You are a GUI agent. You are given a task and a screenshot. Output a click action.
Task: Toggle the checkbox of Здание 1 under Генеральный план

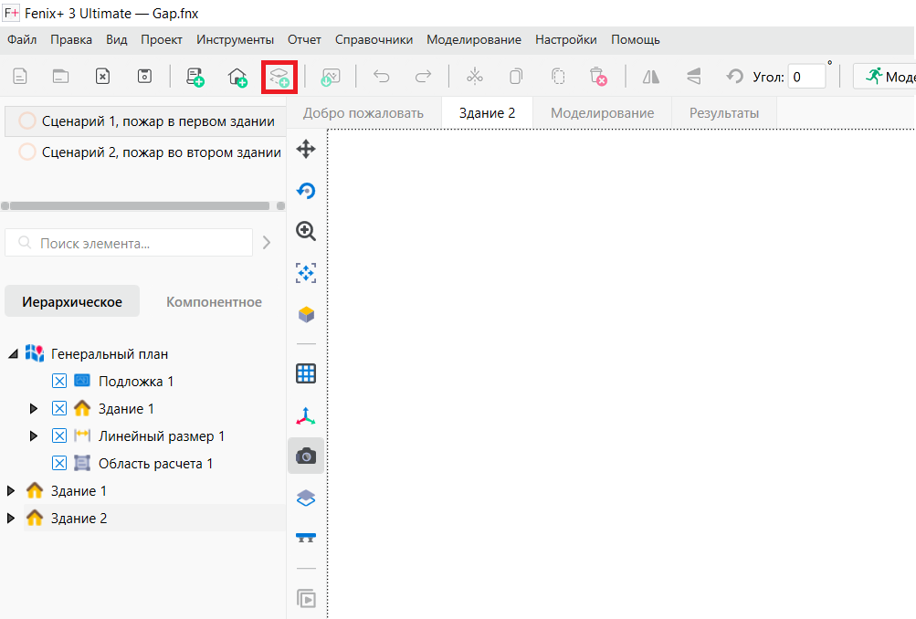click(x=59, y=409)
